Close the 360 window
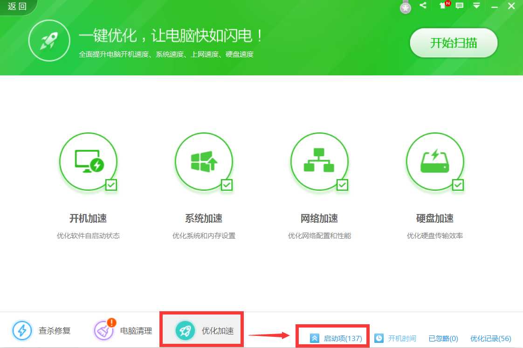Screen dimensions: 523x348 (x=511, y=6)
